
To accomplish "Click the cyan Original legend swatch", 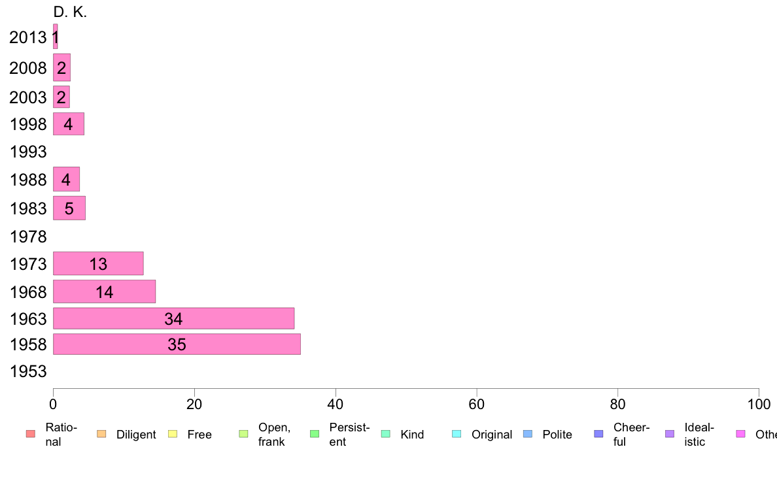I will (x=457, y=434).
